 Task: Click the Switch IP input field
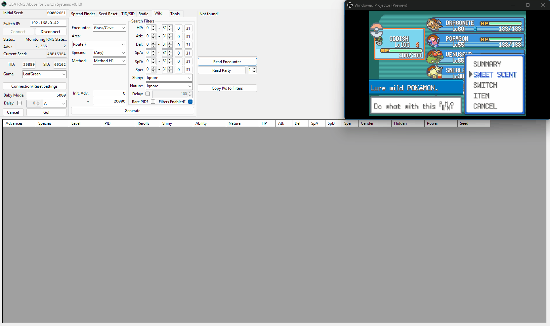(48, 23)
